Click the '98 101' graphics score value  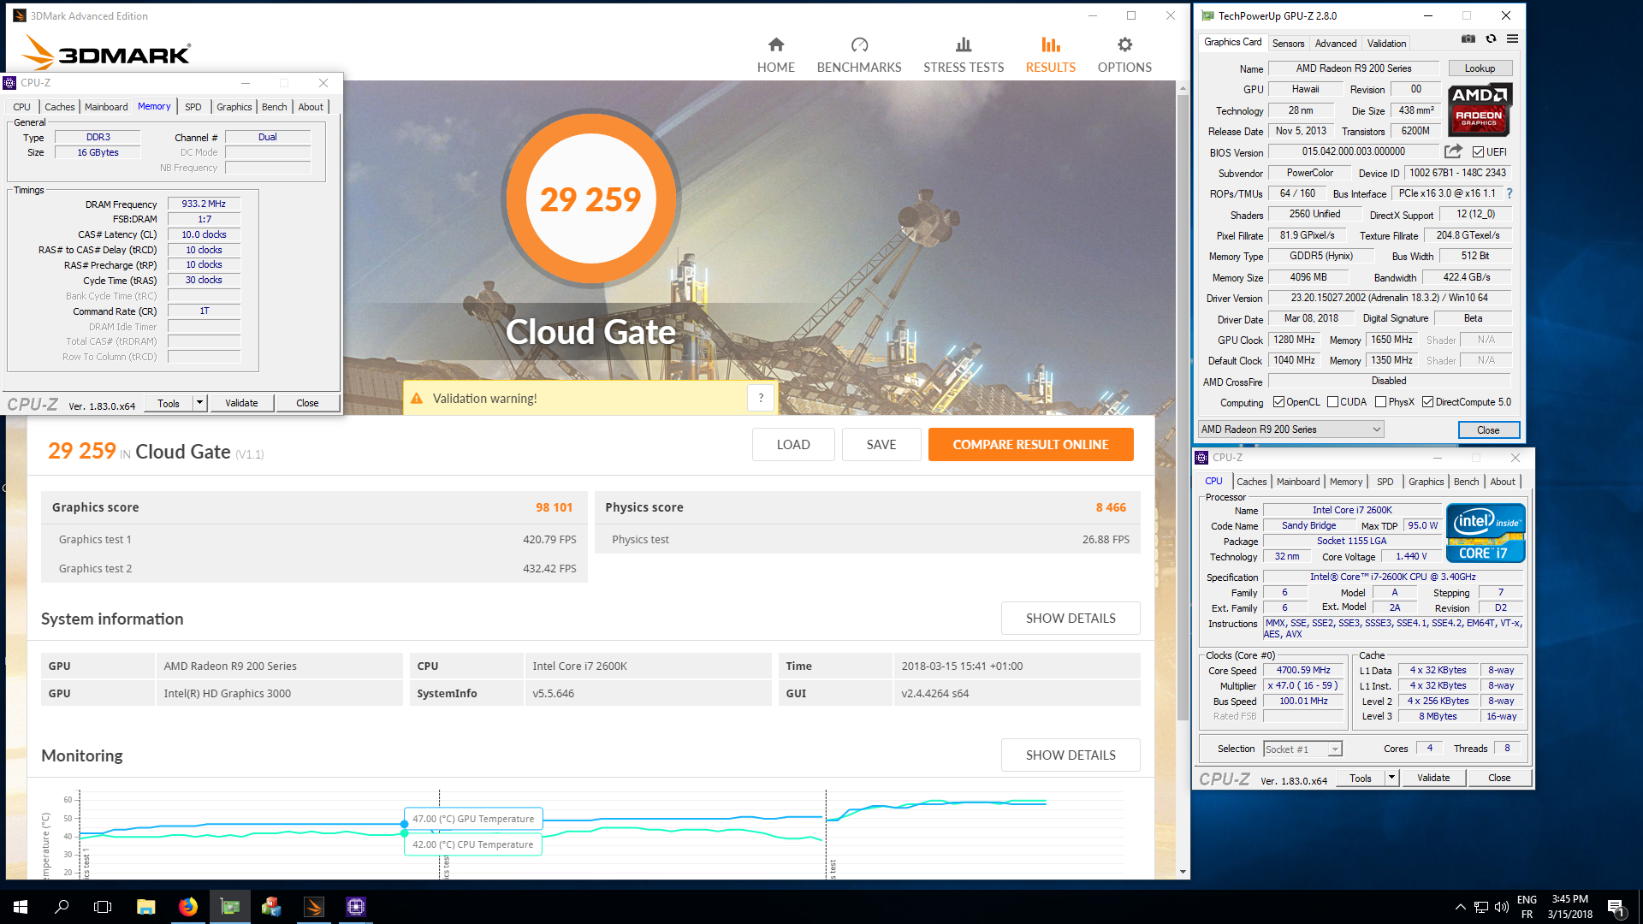click(x=554, y=507)
